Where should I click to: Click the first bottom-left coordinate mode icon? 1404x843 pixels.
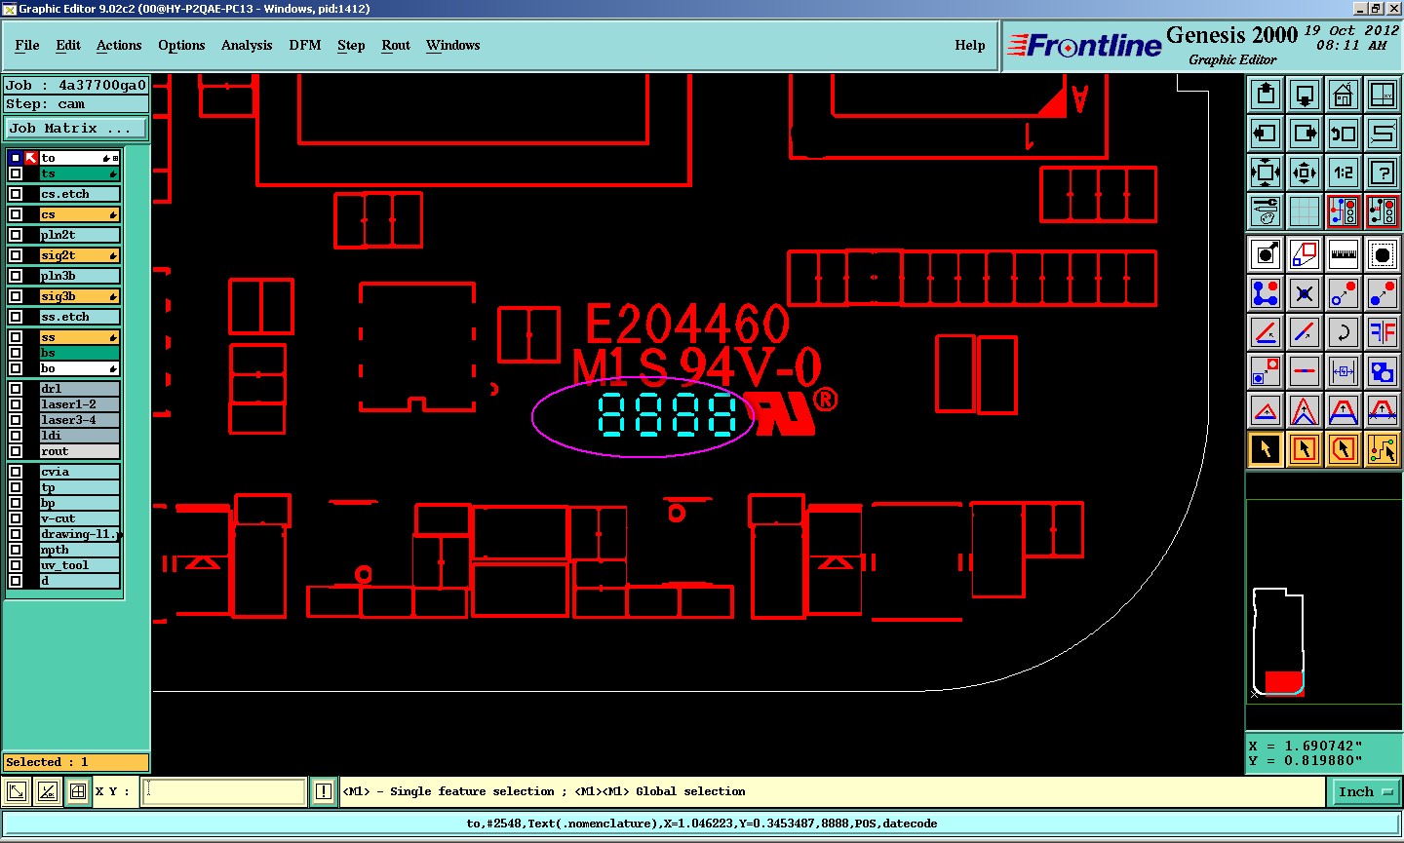[17, 791]
